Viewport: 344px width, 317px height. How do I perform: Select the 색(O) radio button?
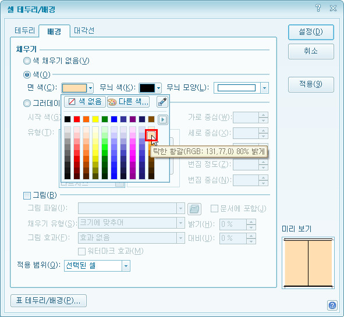27,75
